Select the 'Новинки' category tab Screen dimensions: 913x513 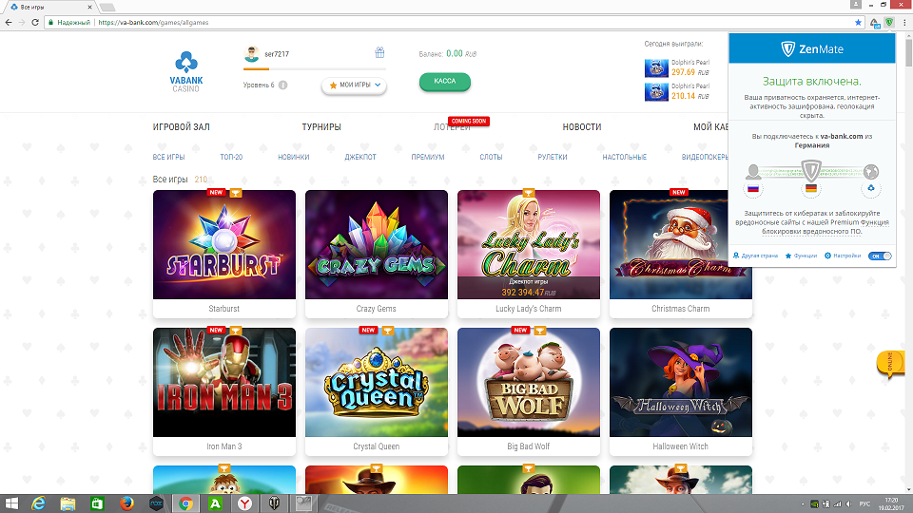point(294,157)
